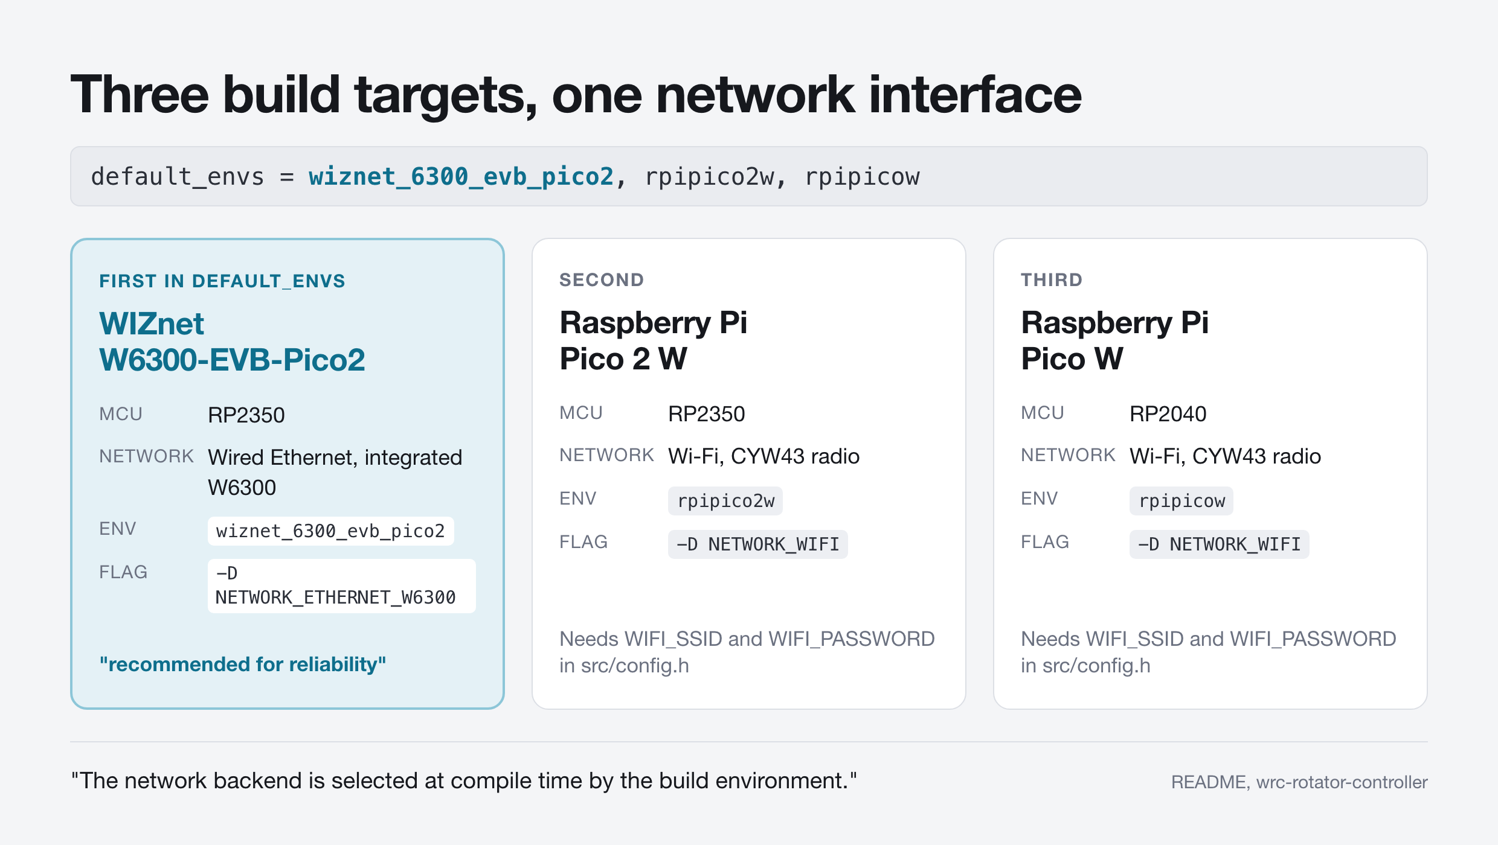The image size is (1498, 845).
Task: Click the 'FLAG' label in the Pico 2 W card
Action: coord(583,542)
